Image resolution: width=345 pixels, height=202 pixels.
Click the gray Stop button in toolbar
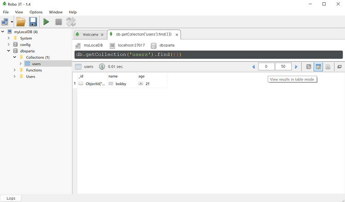click(58, 22)
